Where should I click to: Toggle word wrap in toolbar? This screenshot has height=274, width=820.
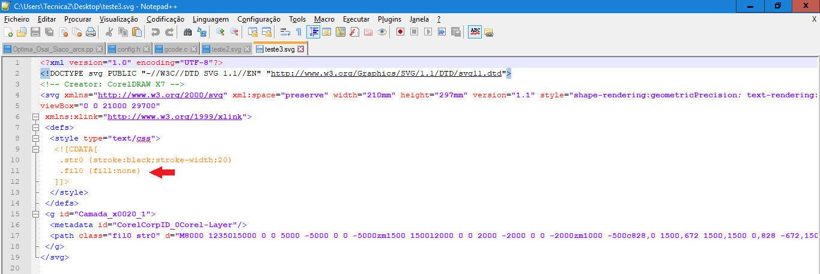click(285, 32)
